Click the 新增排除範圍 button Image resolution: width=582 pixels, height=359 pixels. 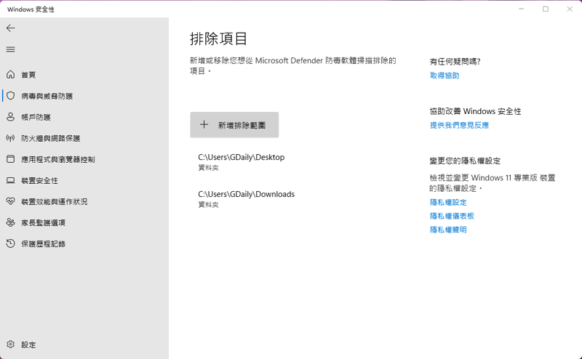coord(234,125)
